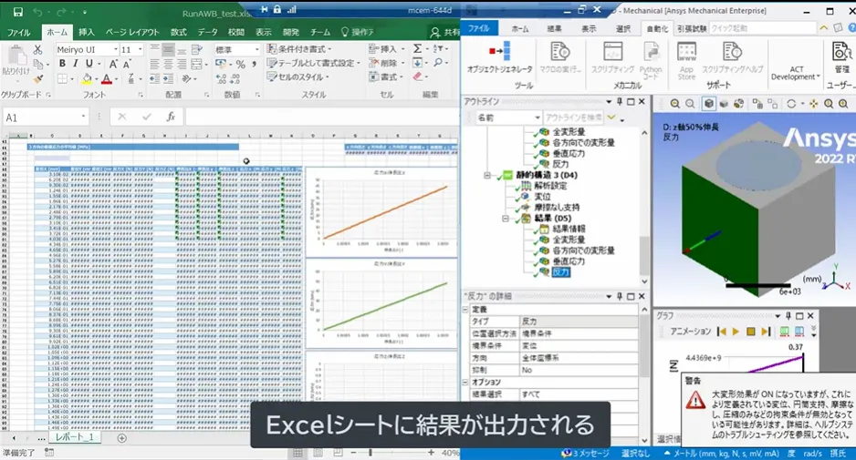Image resolution: width=856 pixels, height=460 pixels.
Task: Apply the red font color swatch
Action: (x=107, y=79)
